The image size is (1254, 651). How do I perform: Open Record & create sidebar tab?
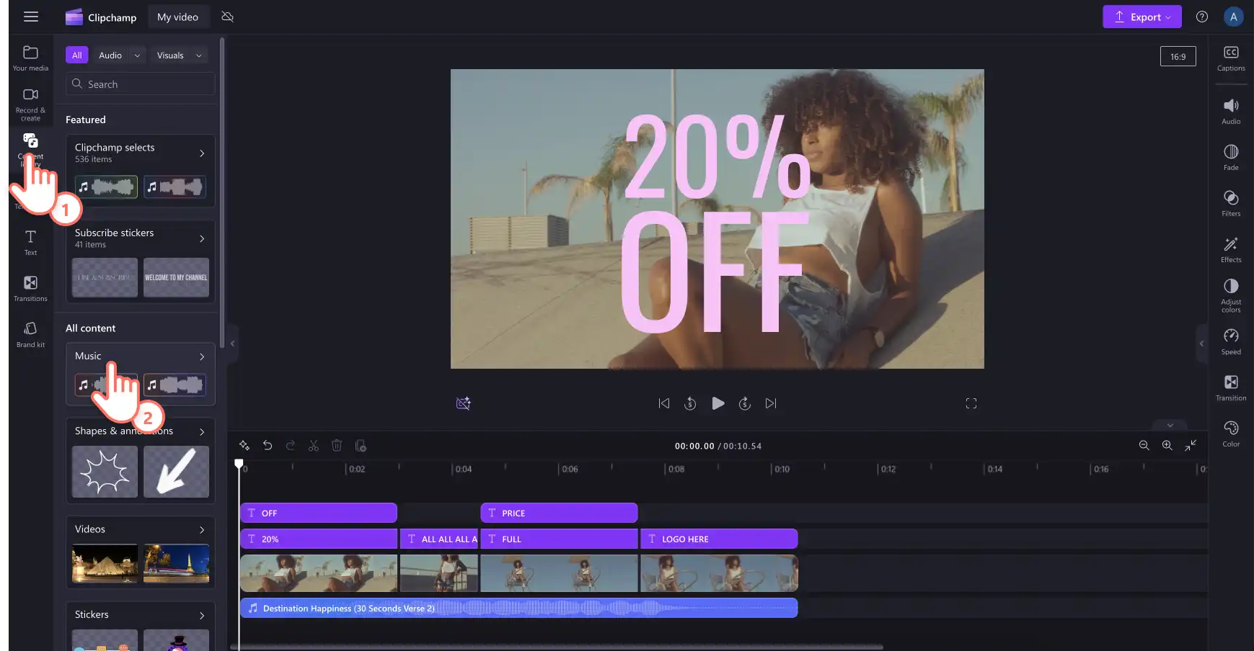(x=30, y=104)
